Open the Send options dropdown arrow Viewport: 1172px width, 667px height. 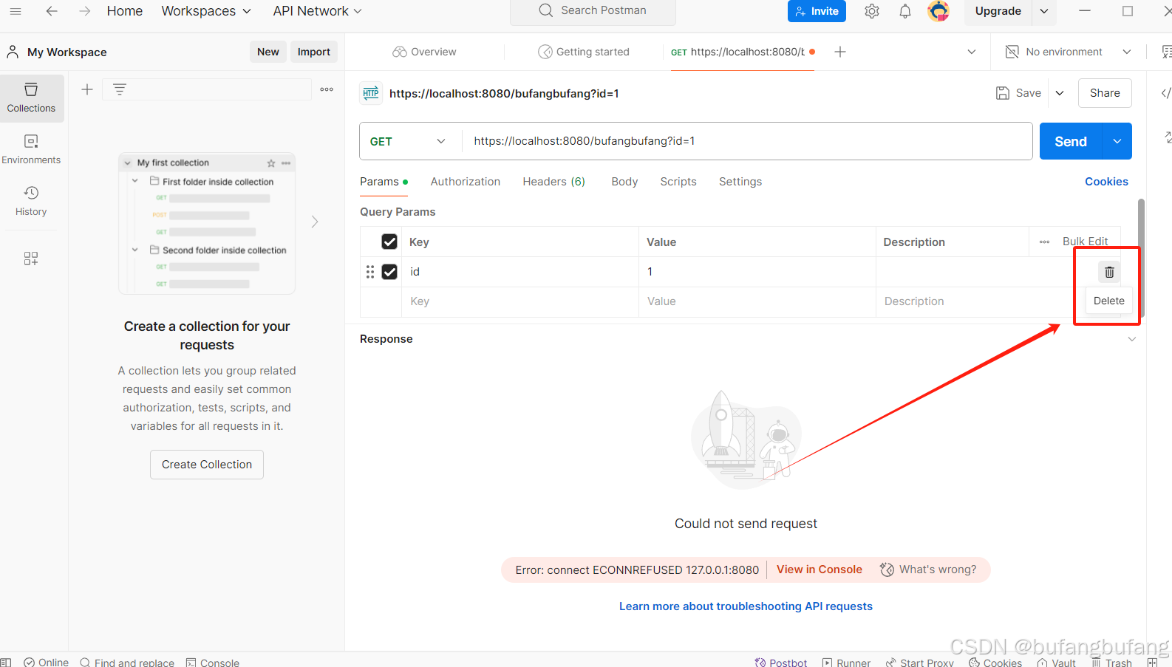tap(1117, 141)
